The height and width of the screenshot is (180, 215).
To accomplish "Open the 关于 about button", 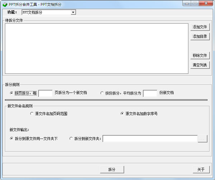I will (x=201, y=170).
